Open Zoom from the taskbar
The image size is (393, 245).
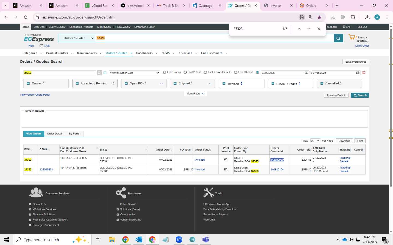pos(179,240)
